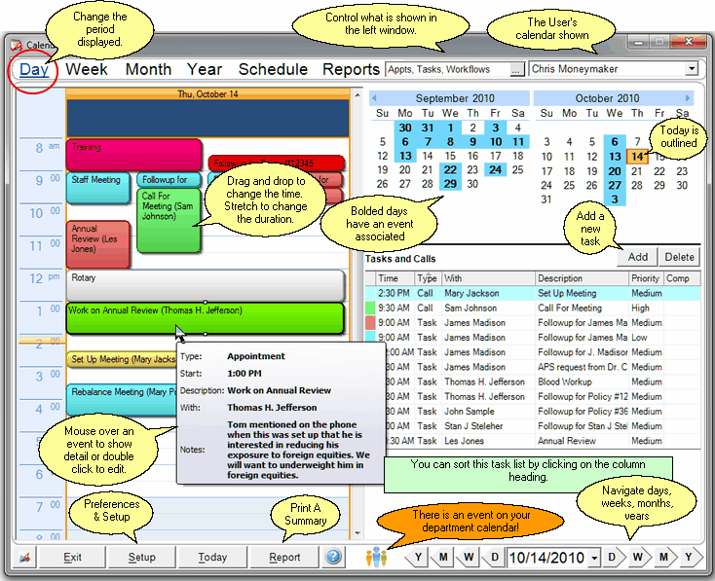
Task: Open the date picker dropdown for 10/14/2010
Action: tap(593, 558)
